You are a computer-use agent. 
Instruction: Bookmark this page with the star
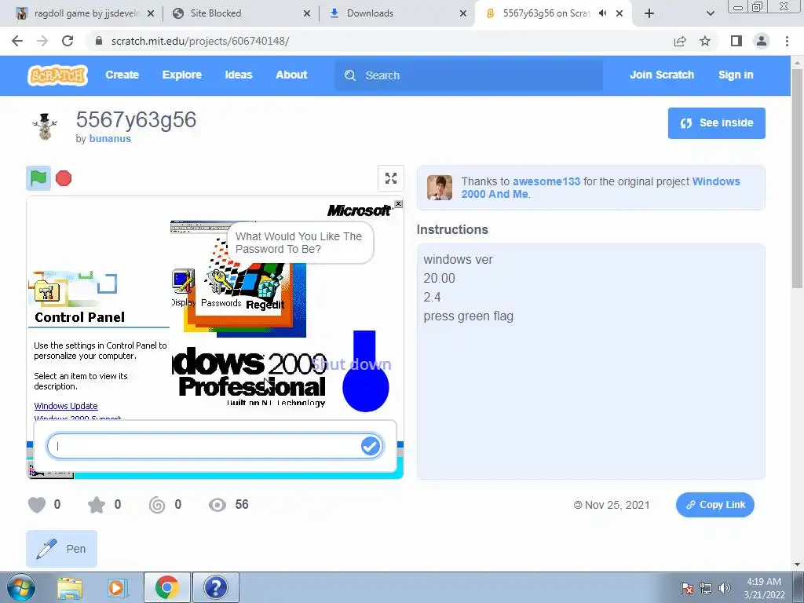(705, 41)
